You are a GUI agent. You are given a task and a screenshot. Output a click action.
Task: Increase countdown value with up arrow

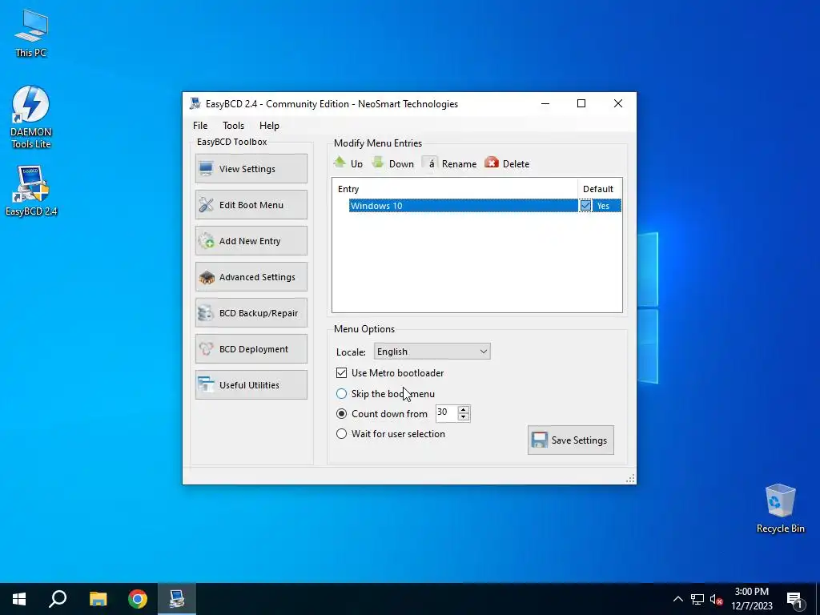[464, 409]
